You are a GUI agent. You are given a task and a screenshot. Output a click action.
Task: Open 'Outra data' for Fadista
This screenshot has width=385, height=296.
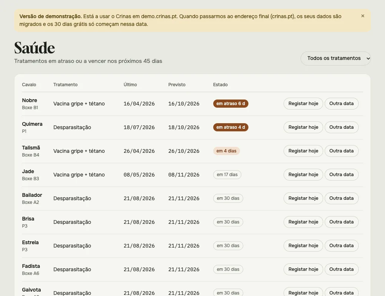point(342,269)
